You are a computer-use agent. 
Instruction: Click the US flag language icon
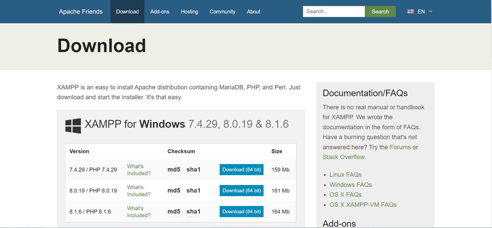tap(411, 11)
